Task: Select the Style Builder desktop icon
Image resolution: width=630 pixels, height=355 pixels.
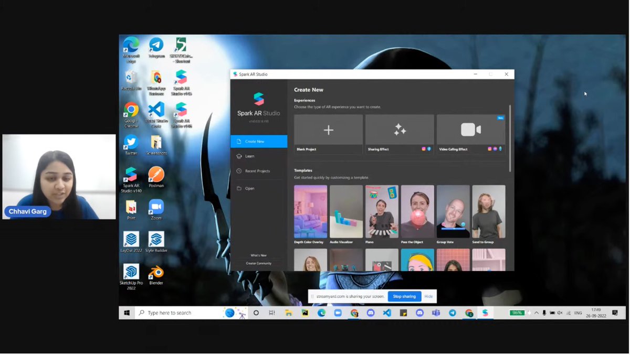Action: [156, 242]
